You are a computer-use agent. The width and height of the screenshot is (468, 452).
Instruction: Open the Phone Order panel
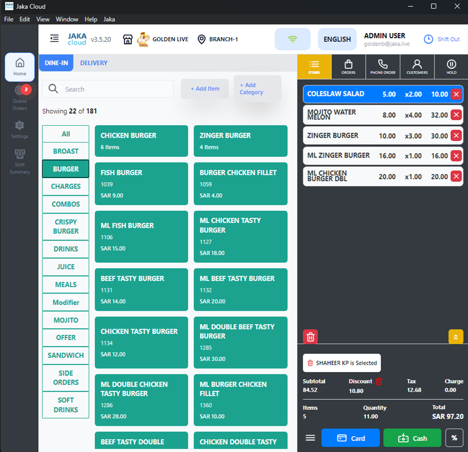[382, 67]
